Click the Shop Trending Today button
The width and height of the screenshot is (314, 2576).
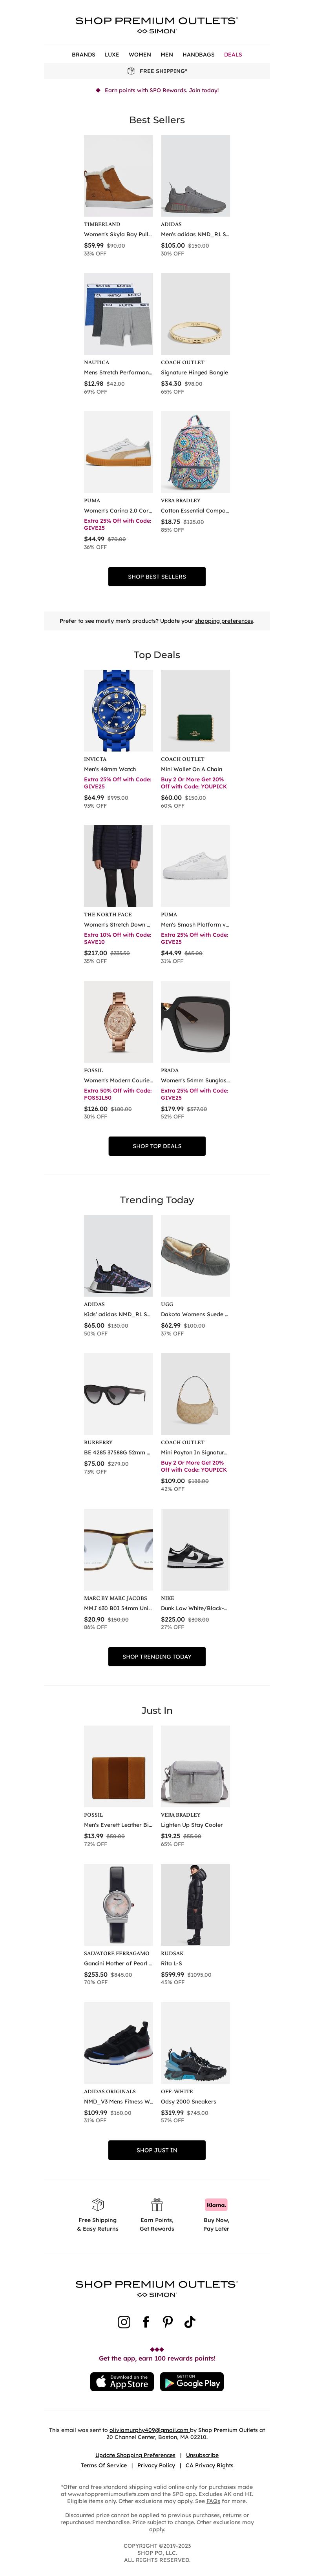point(157,1657)
